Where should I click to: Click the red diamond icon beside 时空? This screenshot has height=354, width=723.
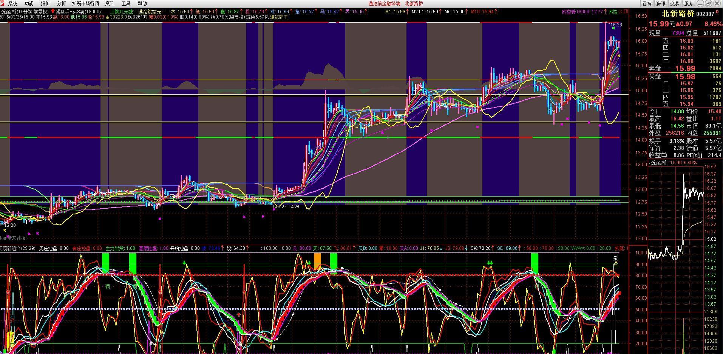tap(621, 12)
